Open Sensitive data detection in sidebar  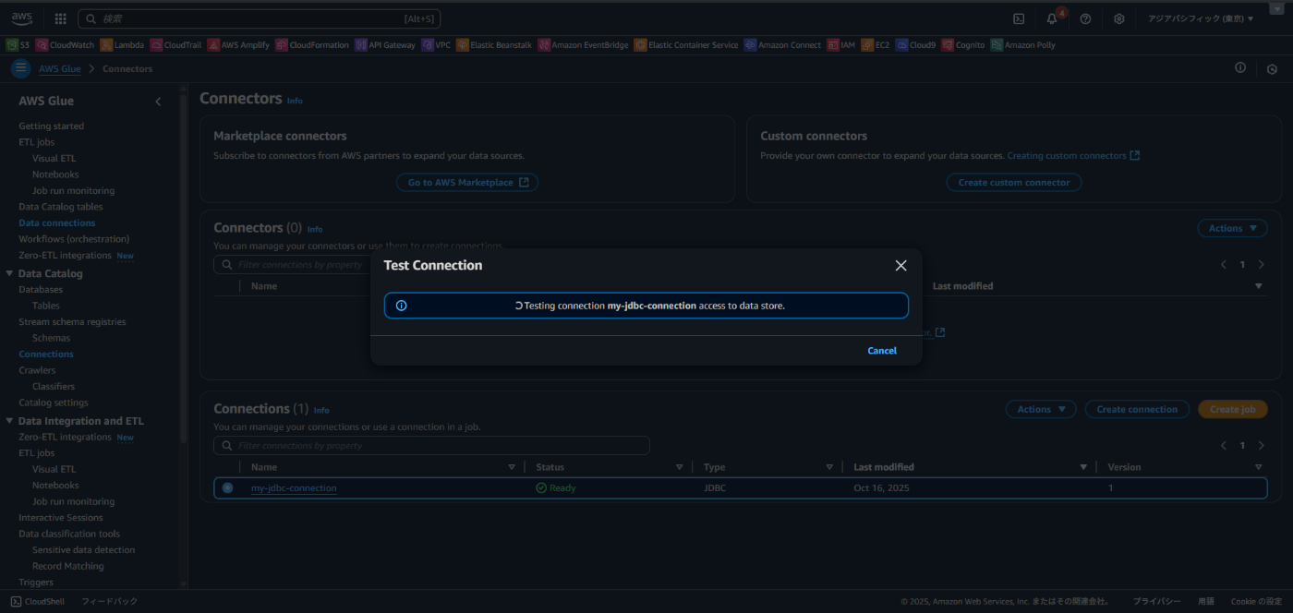coord(83,550)
